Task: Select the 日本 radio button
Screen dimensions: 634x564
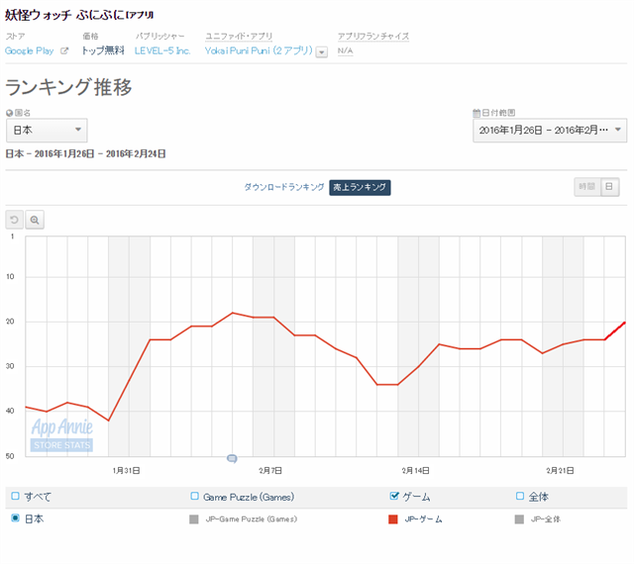Action: click(16, 517)
